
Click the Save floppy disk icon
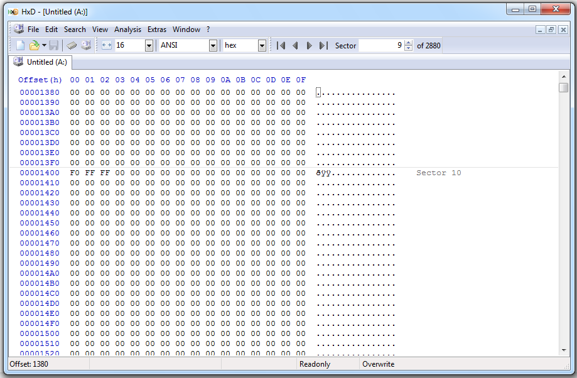(54, 45)
